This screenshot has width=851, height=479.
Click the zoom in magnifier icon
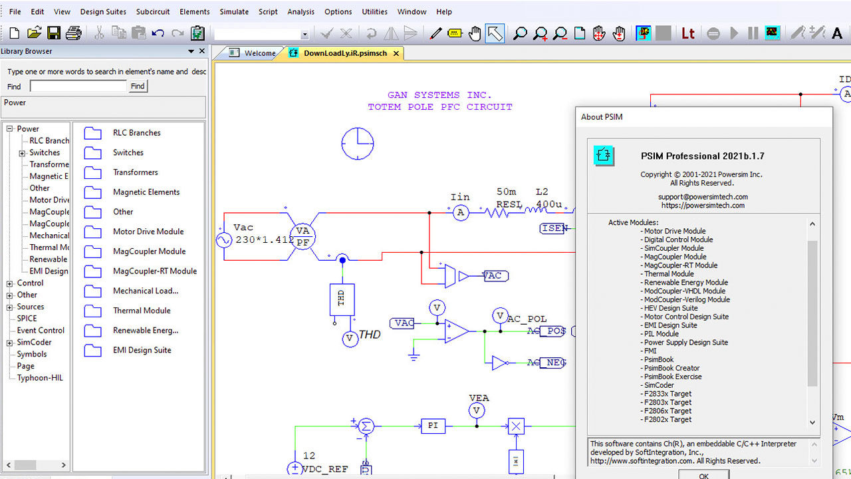(x=541, y=33)
